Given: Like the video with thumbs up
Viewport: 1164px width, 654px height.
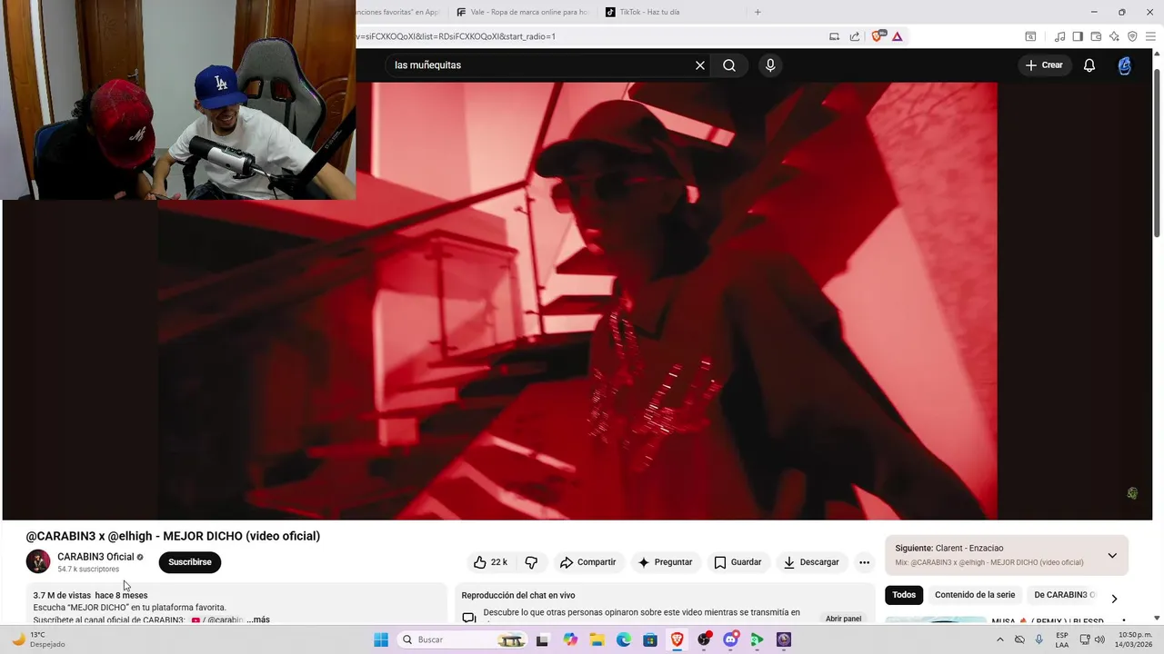Looking at the screenshot, I should [491, 562].
